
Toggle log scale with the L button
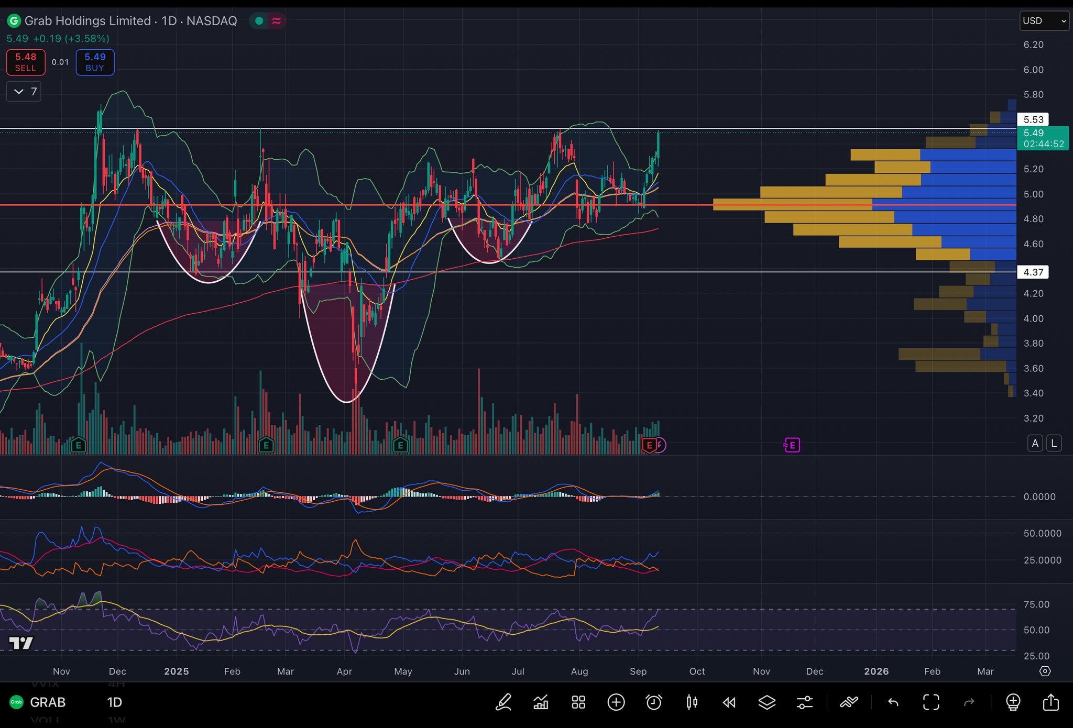pyautogui.click(x=1054, y=444)
